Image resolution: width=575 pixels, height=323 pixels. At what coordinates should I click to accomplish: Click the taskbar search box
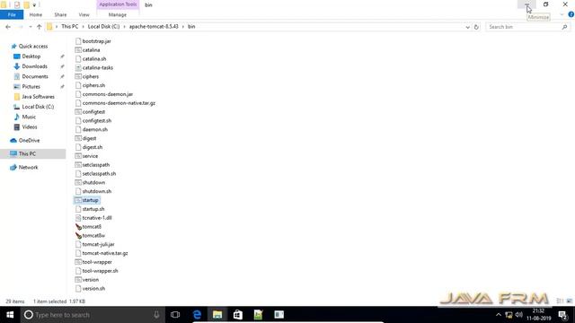(93, 315)
